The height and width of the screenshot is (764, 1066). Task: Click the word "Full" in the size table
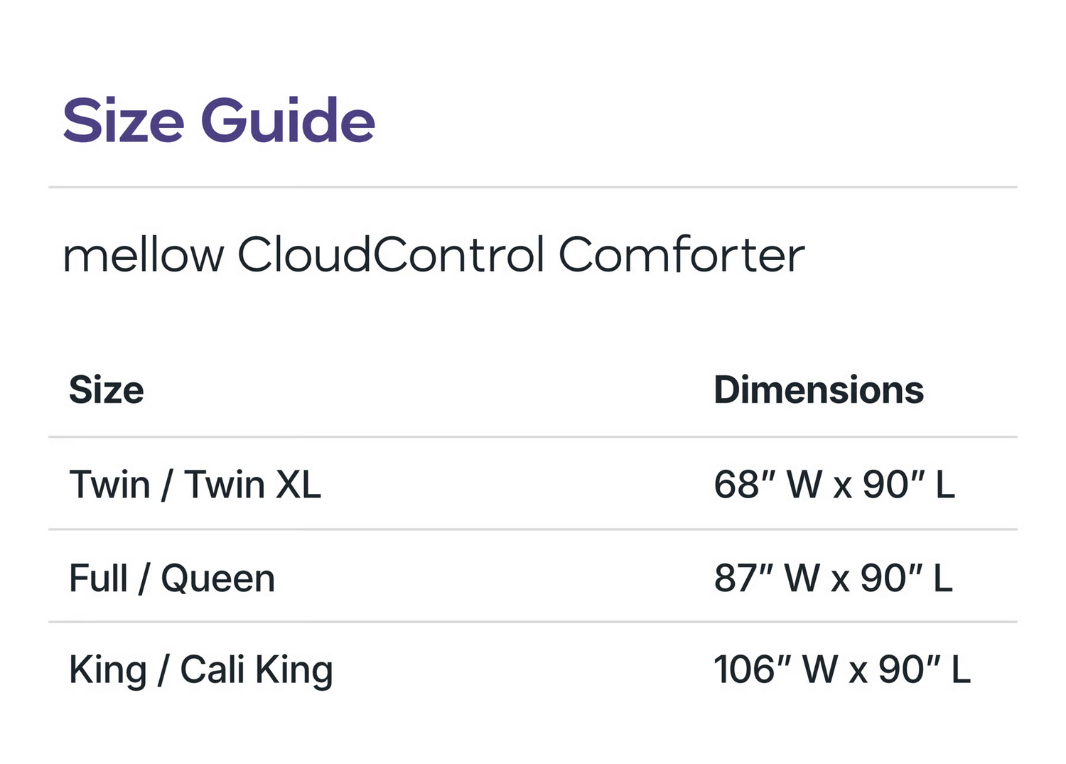[98, 578]
